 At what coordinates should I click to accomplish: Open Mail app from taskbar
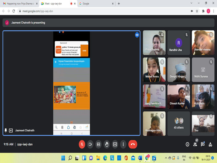133,158
